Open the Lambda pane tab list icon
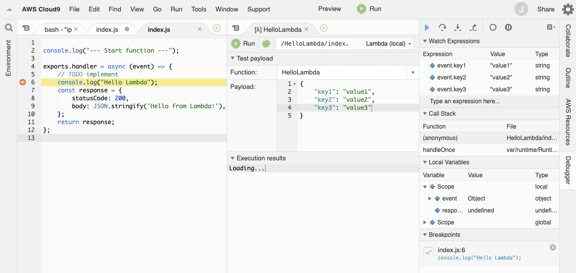 [236, 28]
